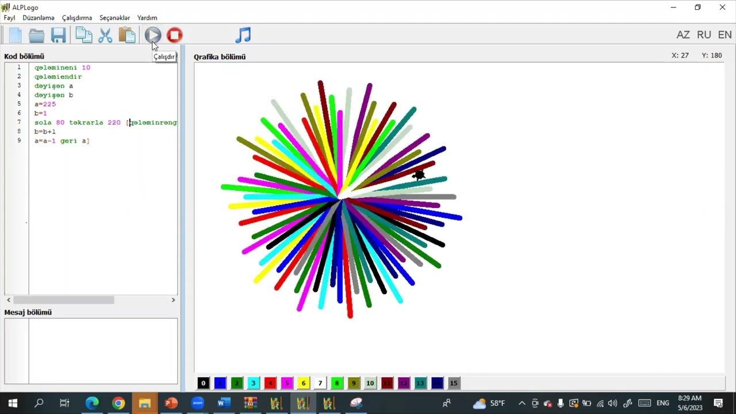This screenshot has height=414, width=736.
Task: Stop execution with the red stop button
Action: 174,35
